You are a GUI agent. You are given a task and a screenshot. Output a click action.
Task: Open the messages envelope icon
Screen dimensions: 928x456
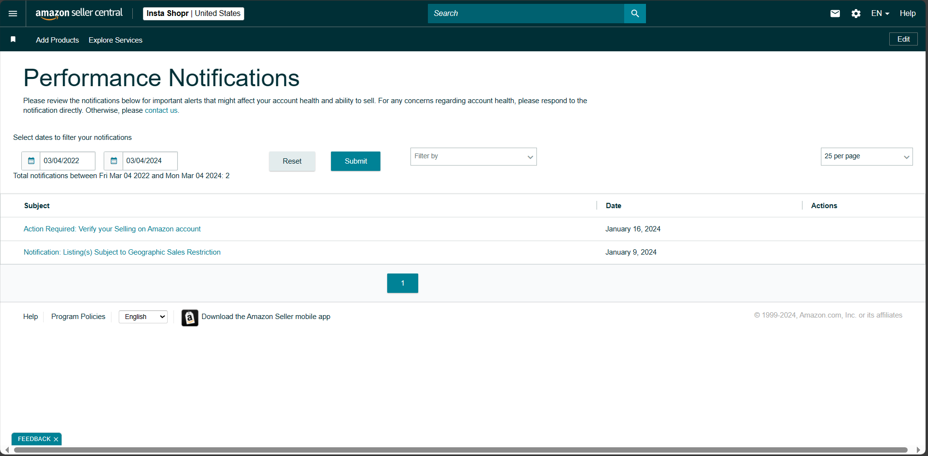tap(835, 14)
